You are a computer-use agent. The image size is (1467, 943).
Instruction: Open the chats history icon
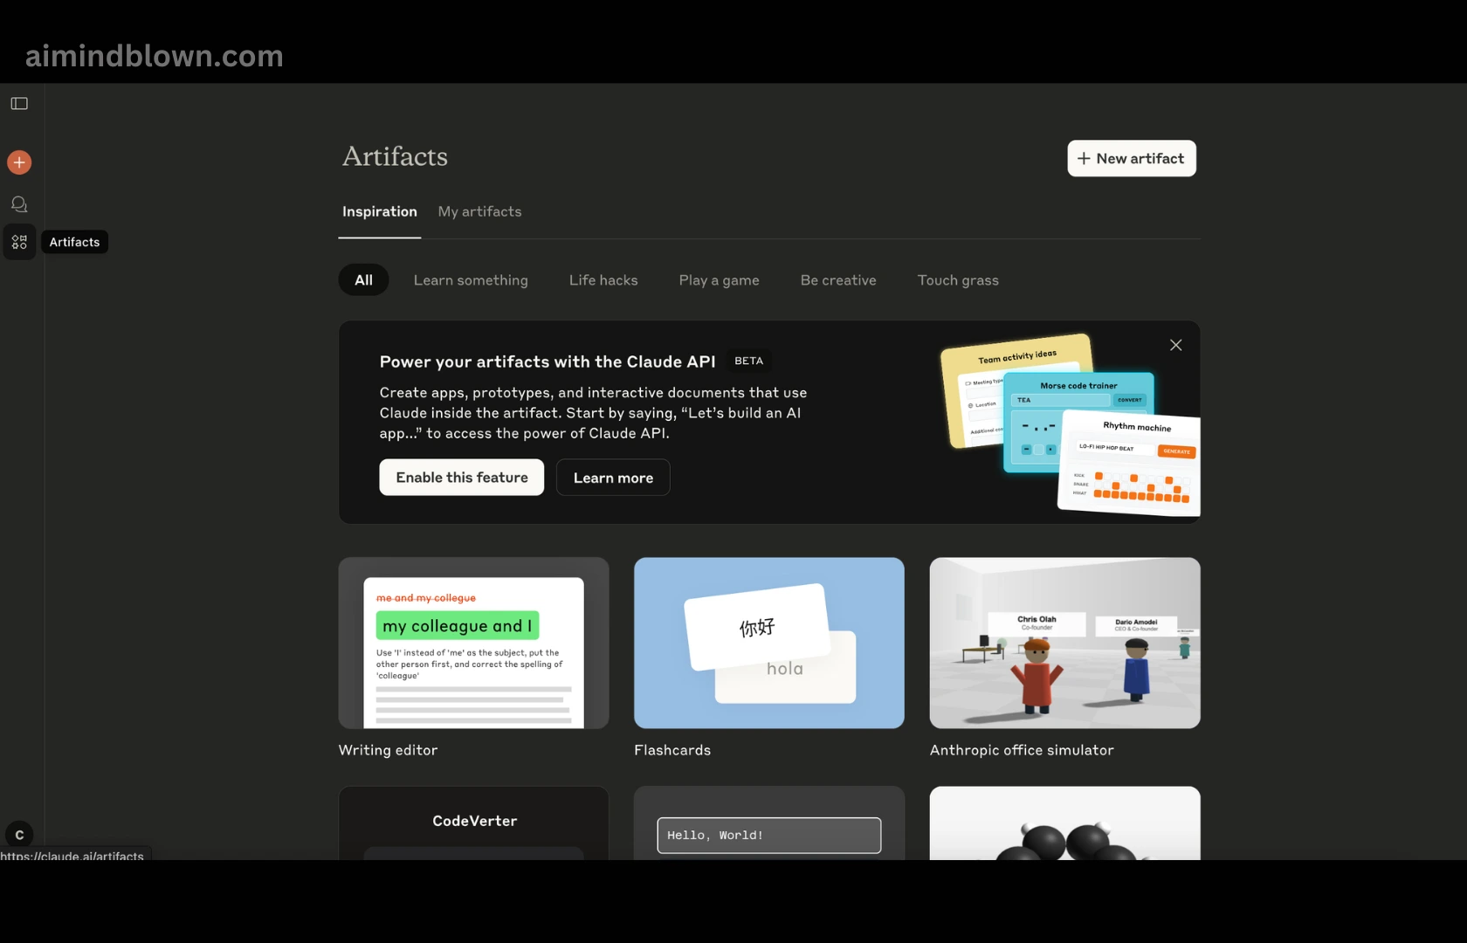click(x=19, y=204)
